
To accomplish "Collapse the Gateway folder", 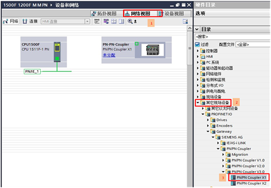I will click(x=208, y=131).
